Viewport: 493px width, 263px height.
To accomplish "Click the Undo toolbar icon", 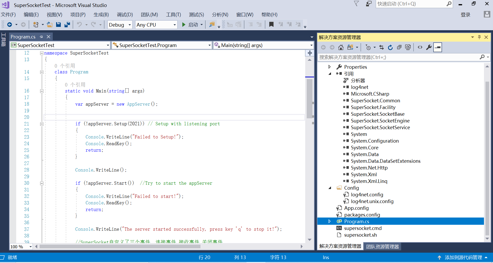I will coord(79,25).
